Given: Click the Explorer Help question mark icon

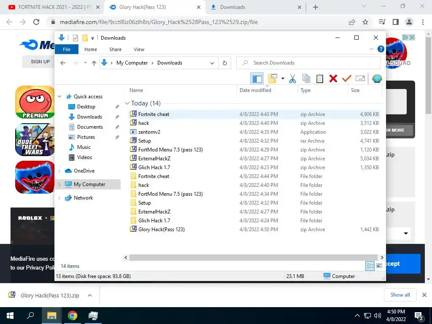Looking at the screenshot, I should coord(381,49).
